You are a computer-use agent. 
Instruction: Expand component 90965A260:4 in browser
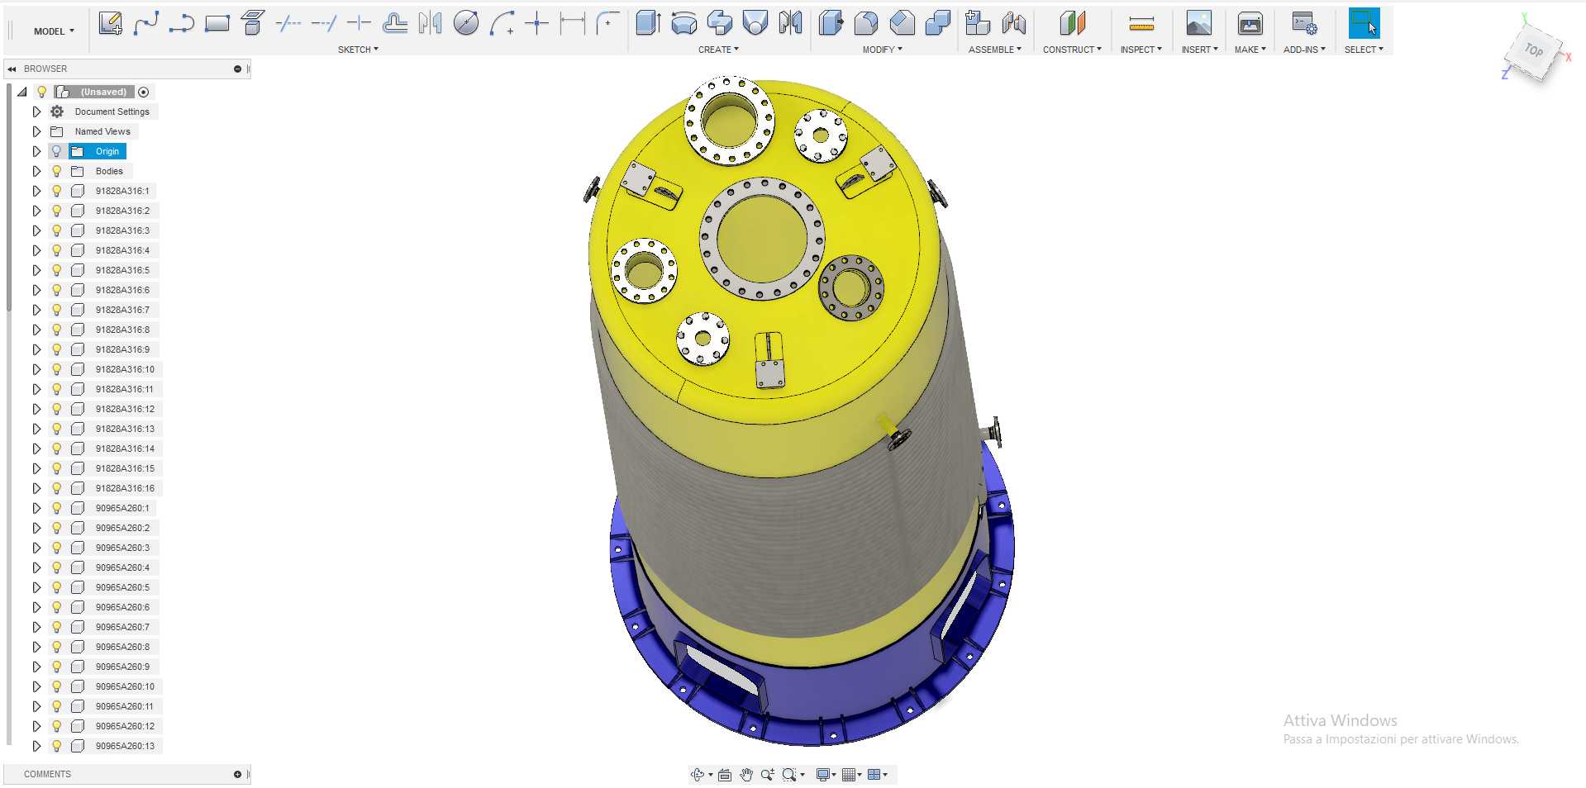point(36,567)
